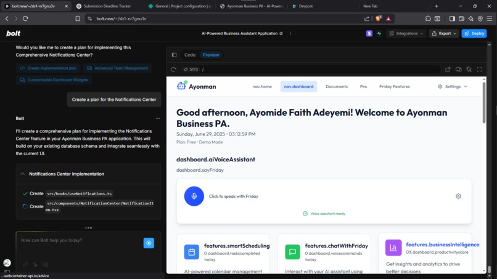Click the features.businessIntelligence chart icon
The width and height of the screenshot is (497, 279).
(393, 248)
